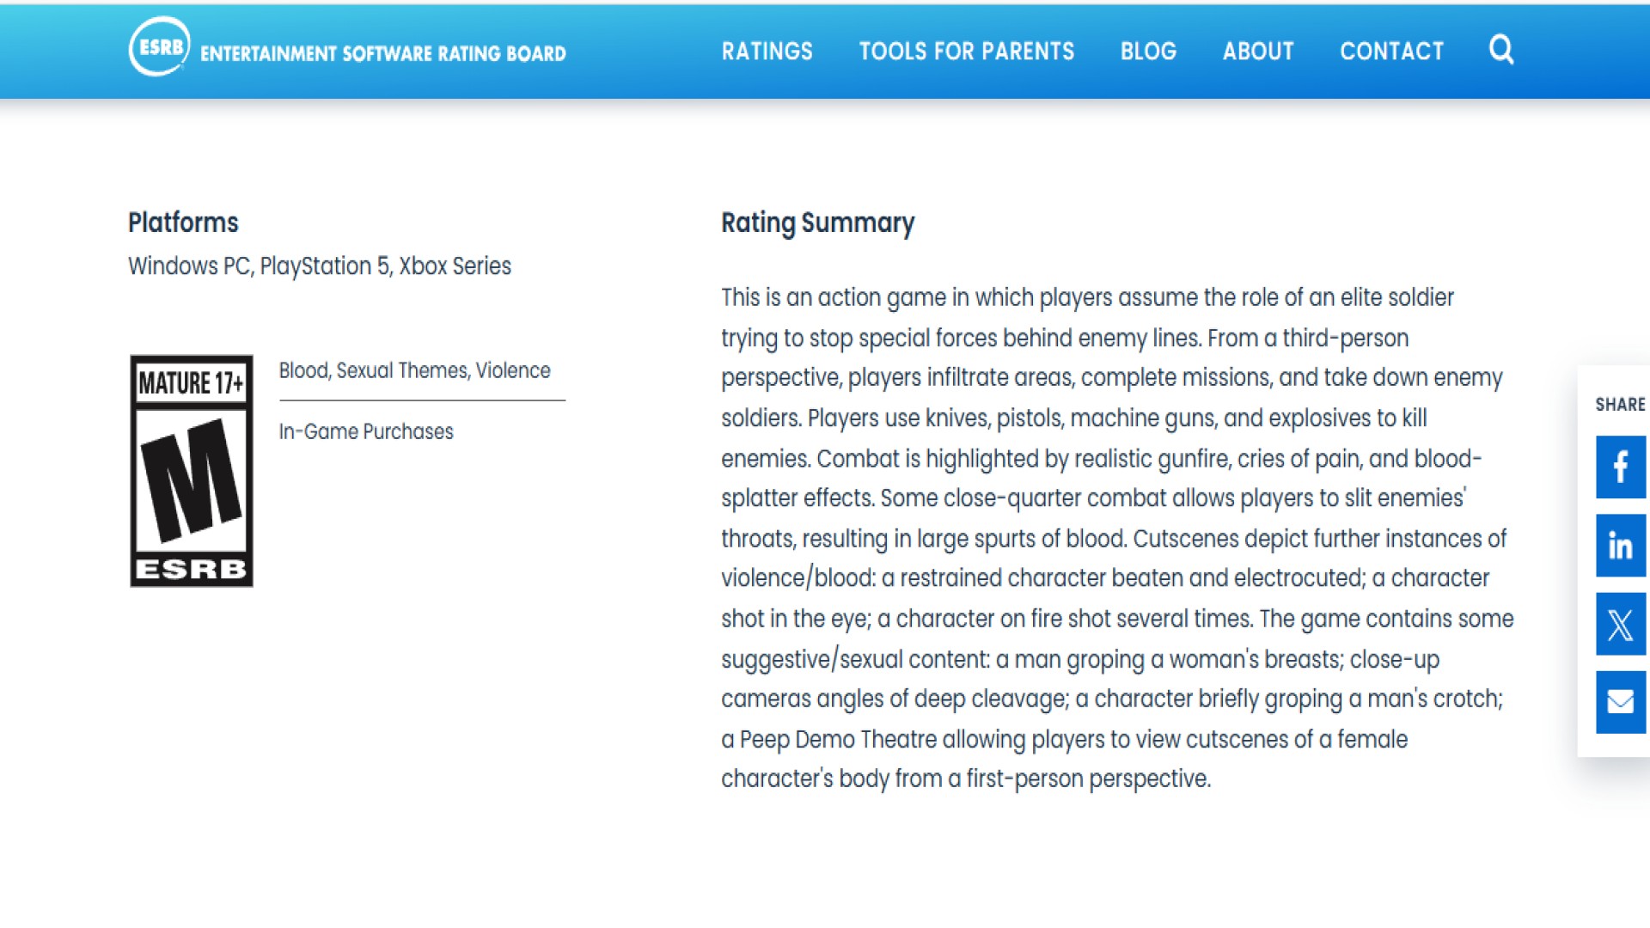Screen dimensions: 1650x928
Task: Open the Ratings menu
Action: [767, 52]
